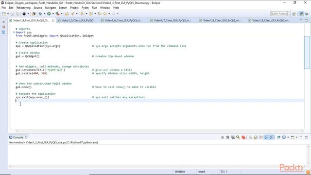Open the Debug dropdown arrow
The image size is (311, 175).
tap(44, 14)
